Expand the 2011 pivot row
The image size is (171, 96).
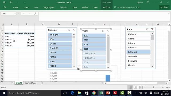click(6, 37)
